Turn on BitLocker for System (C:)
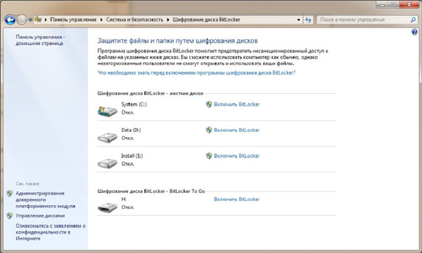Screen dimensions: 422x253 point(236,104)
